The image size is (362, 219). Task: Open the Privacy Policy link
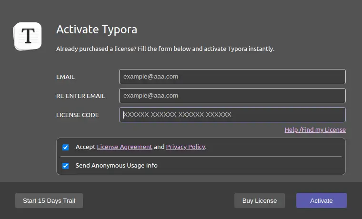click(x=185, y=147)
